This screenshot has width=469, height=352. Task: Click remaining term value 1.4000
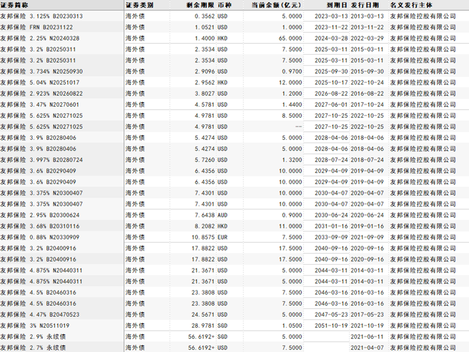point(204,39)
